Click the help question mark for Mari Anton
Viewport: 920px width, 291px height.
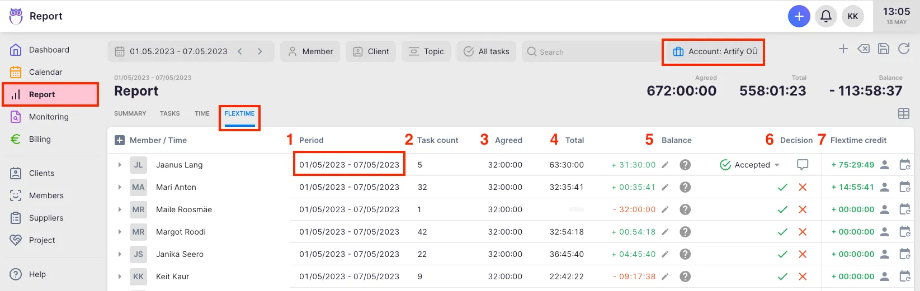tap(685, 187)
